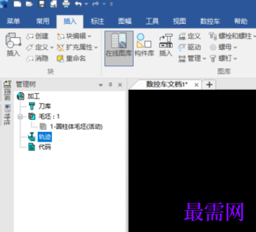Switch to the 数控车 ribbon tab

[x=210, y=21]
